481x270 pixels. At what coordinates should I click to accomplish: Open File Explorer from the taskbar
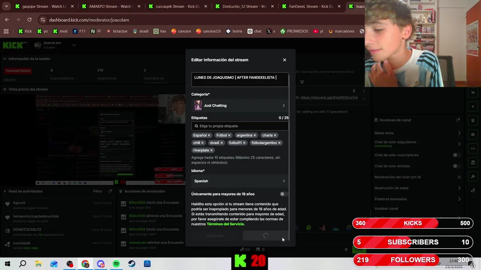point(38,264)
